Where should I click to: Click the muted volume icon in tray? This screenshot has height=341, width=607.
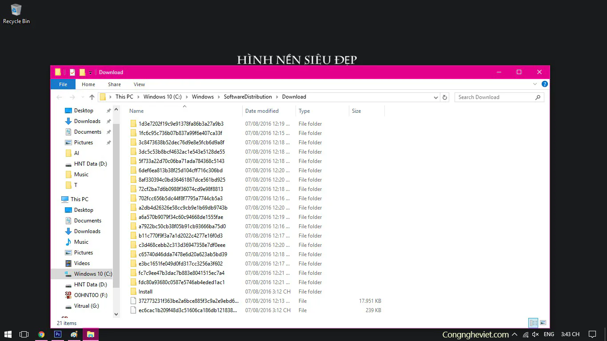[x=535, y=334]
